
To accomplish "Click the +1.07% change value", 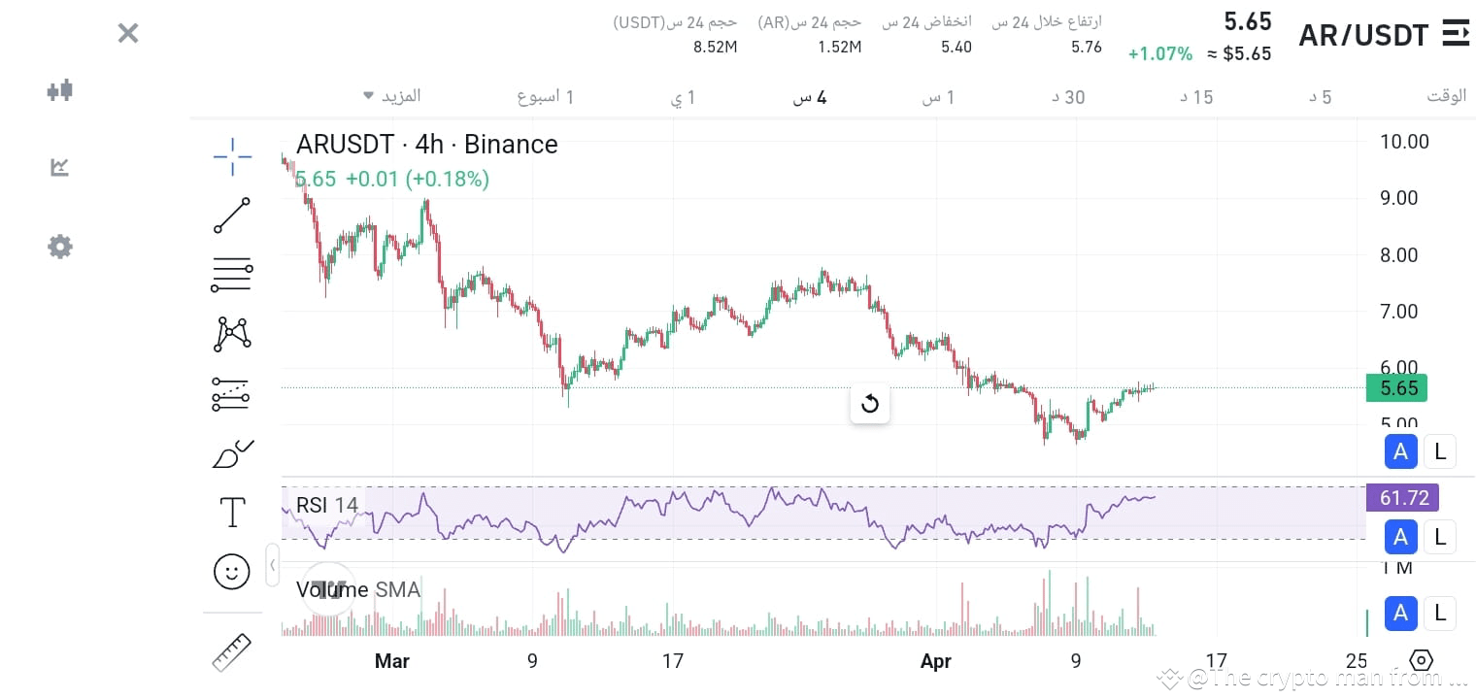I will click(1160, 54).
